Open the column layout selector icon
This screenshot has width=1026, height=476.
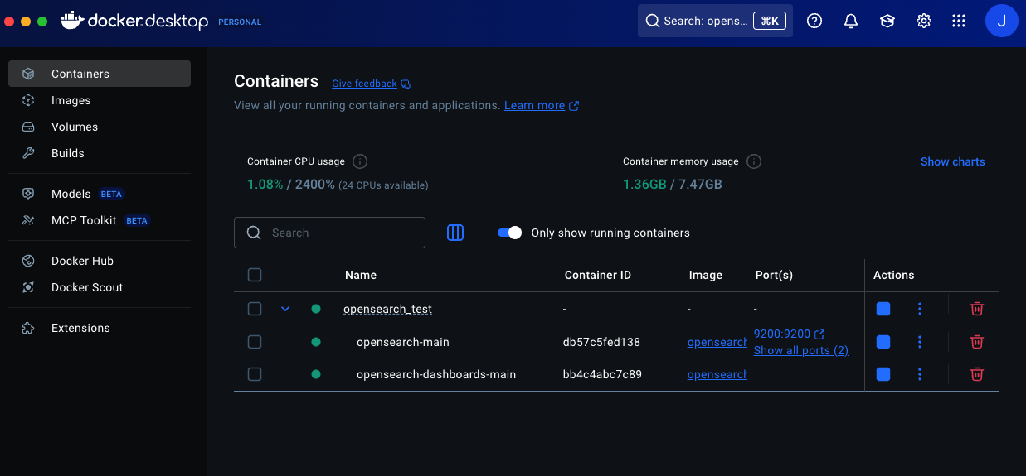pyautogui.click(x=455, y=233)
